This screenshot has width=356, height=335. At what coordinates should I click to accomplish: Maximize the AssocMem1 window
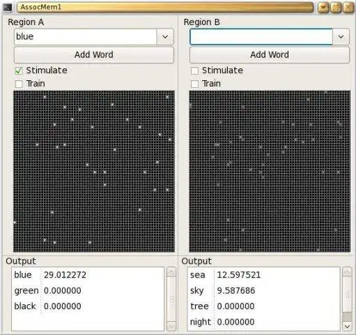pos(336,8)
